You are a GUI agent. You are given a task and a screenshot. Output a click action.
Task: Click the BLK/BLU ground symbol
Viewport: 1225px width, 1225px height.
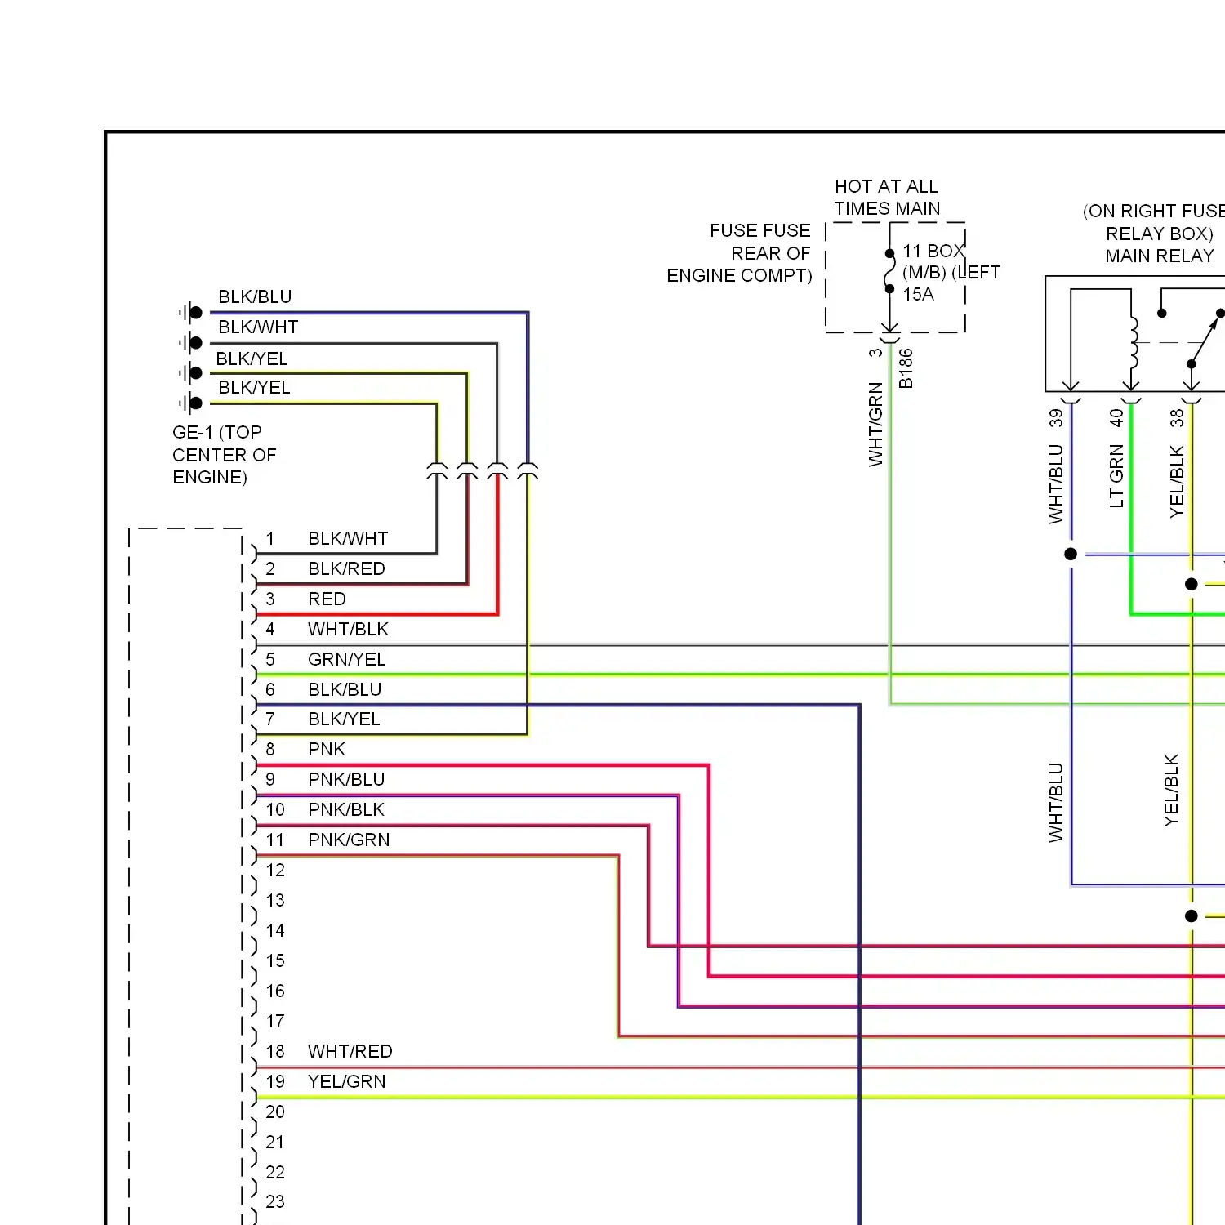click(191, 313)
